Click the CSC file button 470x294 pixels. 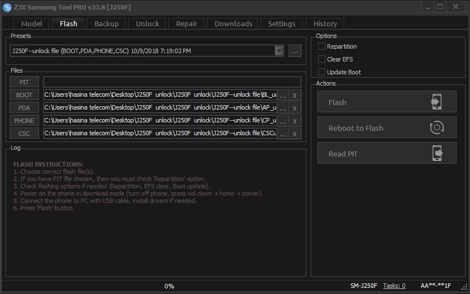(x=24, y=134)
